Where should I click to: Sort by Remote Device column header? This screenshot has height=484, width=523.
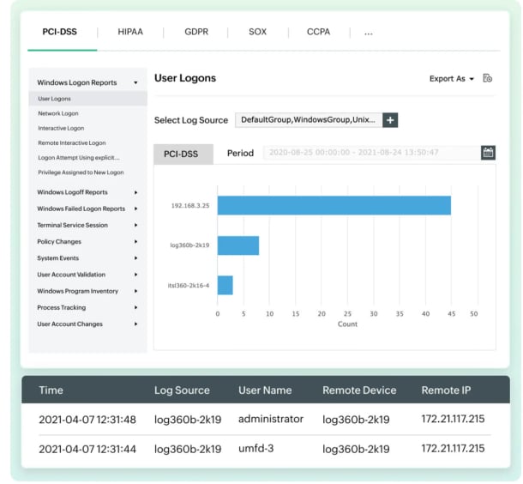pyautogui.click(x=359, y=390)
